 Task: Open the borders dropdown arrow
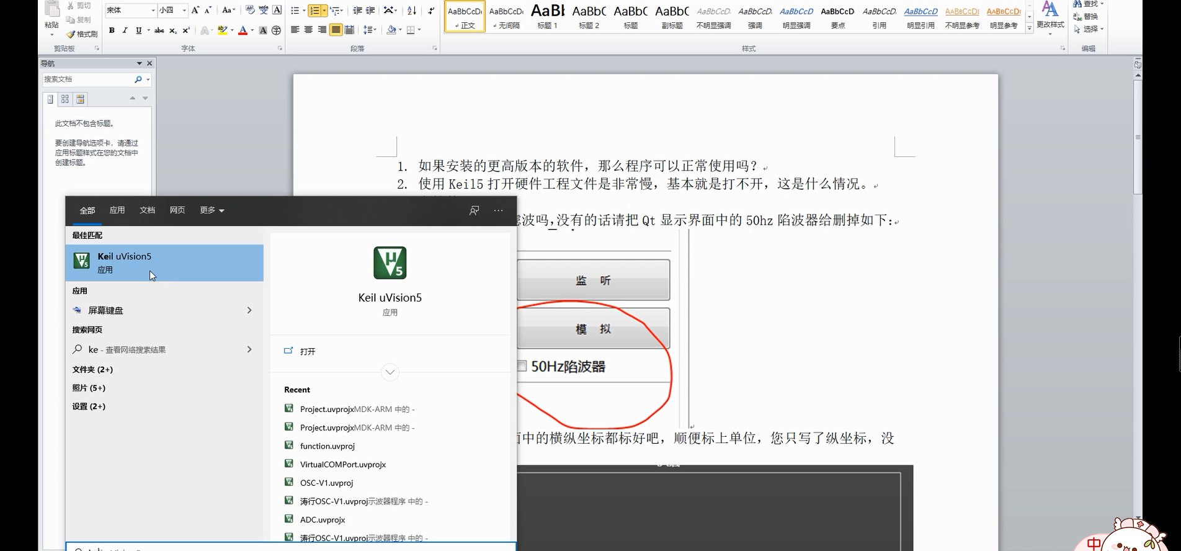click(420, 30)
